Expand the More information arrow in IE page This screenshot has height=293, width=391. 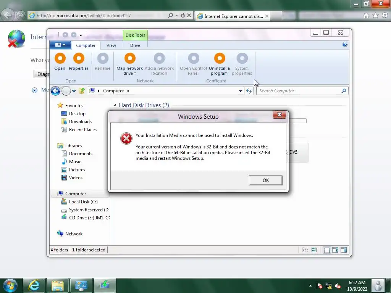point(35,90)
